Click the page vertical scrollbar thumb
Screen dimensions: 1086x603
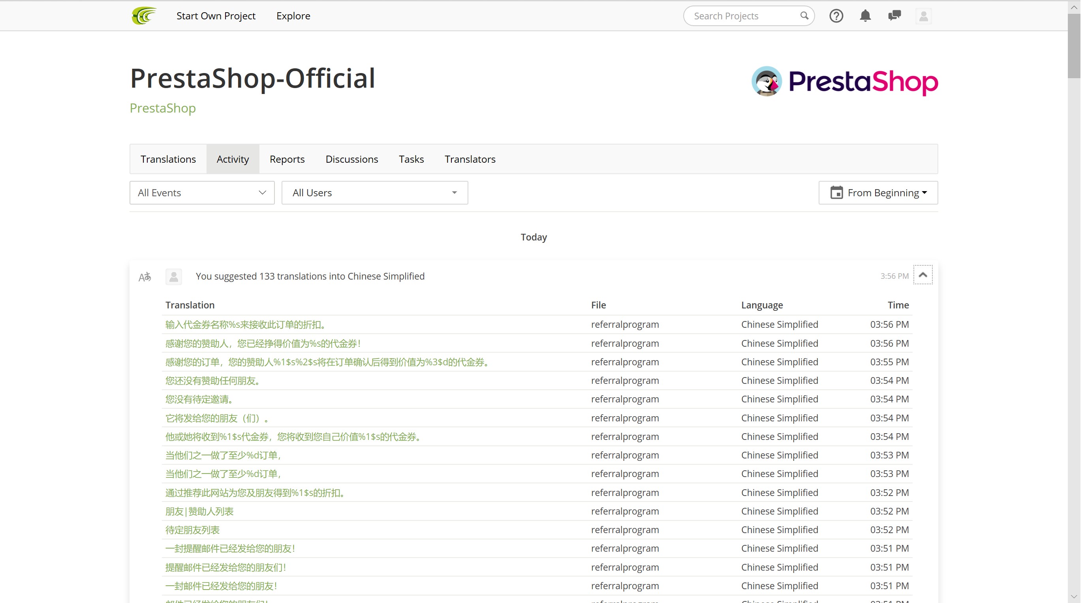tap(1074, 46)
